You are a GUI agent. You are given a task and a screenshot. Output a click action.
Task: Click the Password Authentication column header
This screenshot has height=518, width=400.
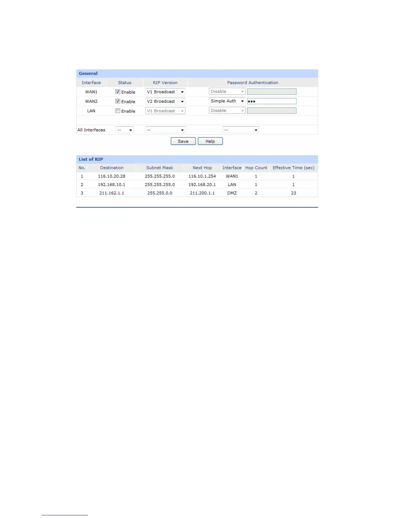click(x=253, y=83)
